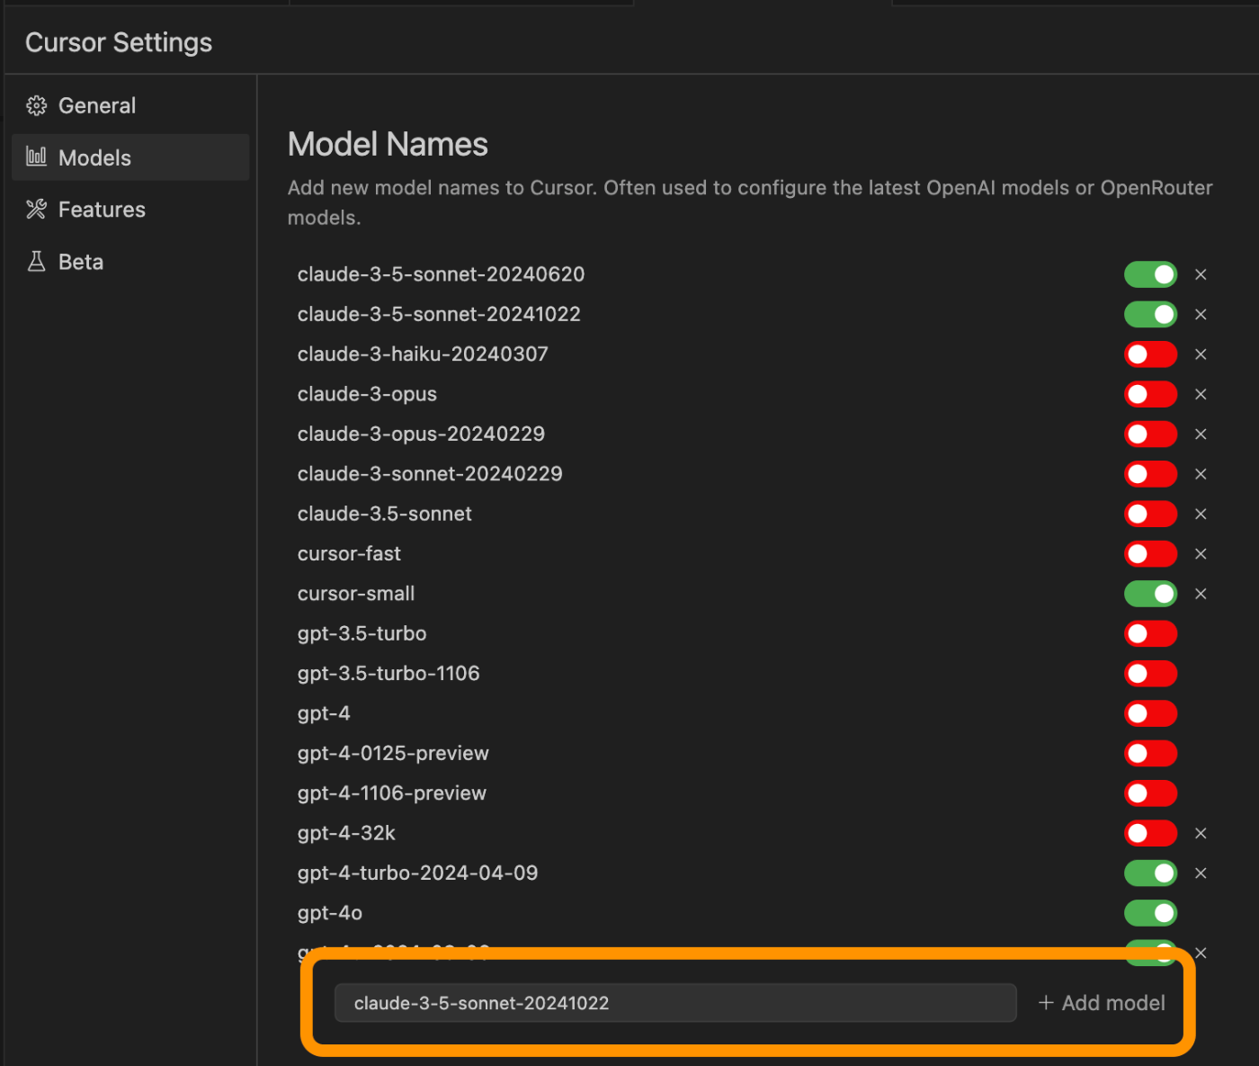Viewport: 1259px width, 1066px height.
Task: Remove claude-3-5-sonnet-20240620 with its X icon
Action: [x=1201, y=274]
